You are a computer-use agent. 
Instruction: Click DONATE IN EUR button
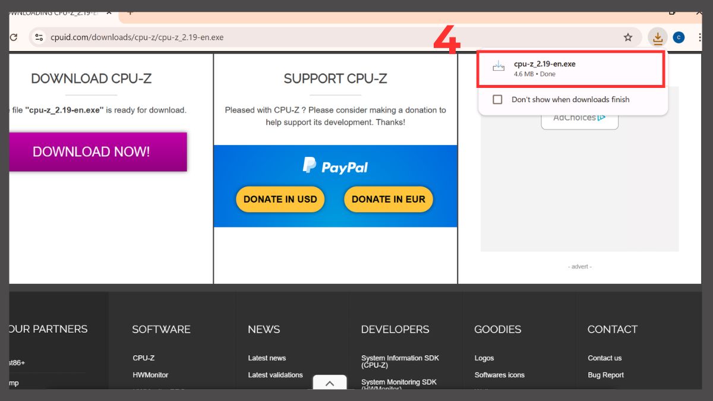389,199
